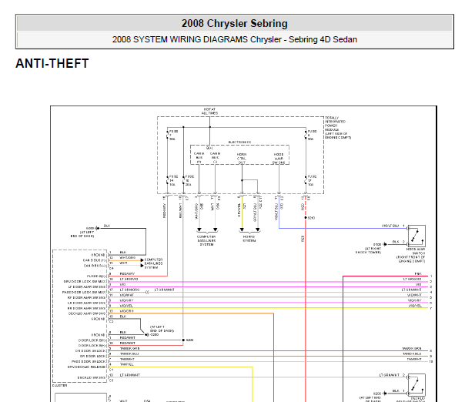This screenshot has height=402, width=465.
Task: Click the 'TAN/DK GRN' label at cluster pin 3
Action: pos(129,348)
